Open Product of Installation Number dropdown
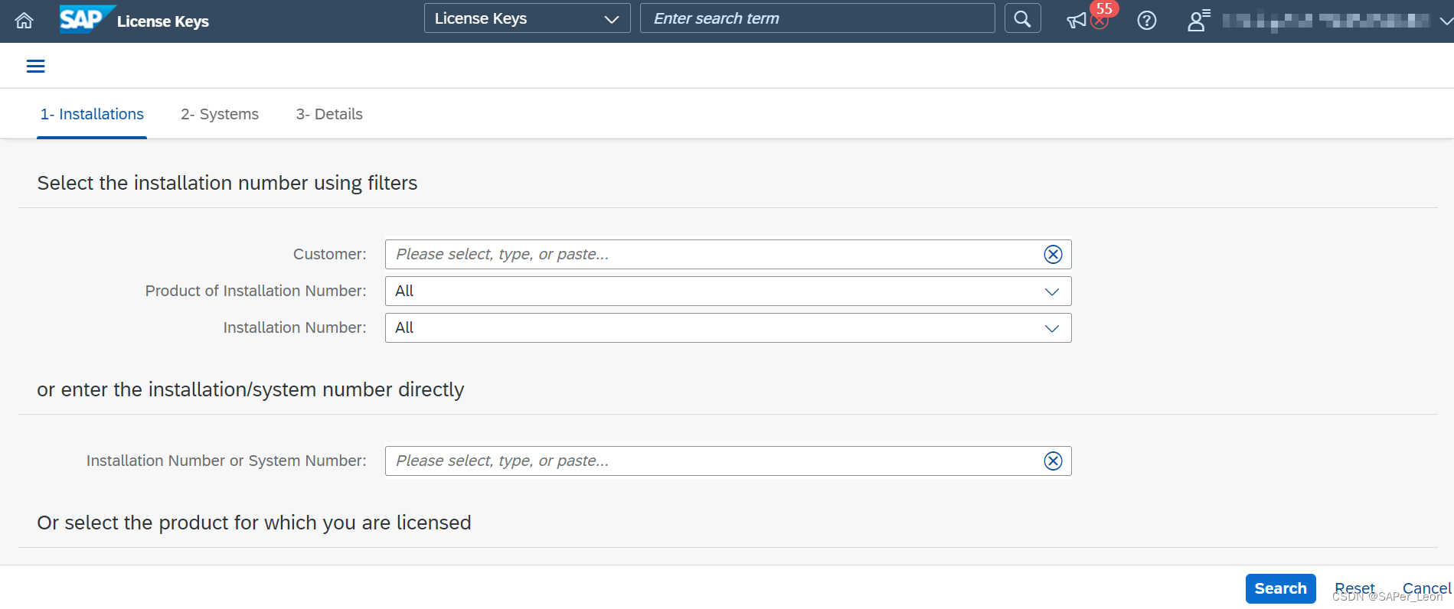The height and width of the screenshot is (609, 1454). click(x=727, y=291)
